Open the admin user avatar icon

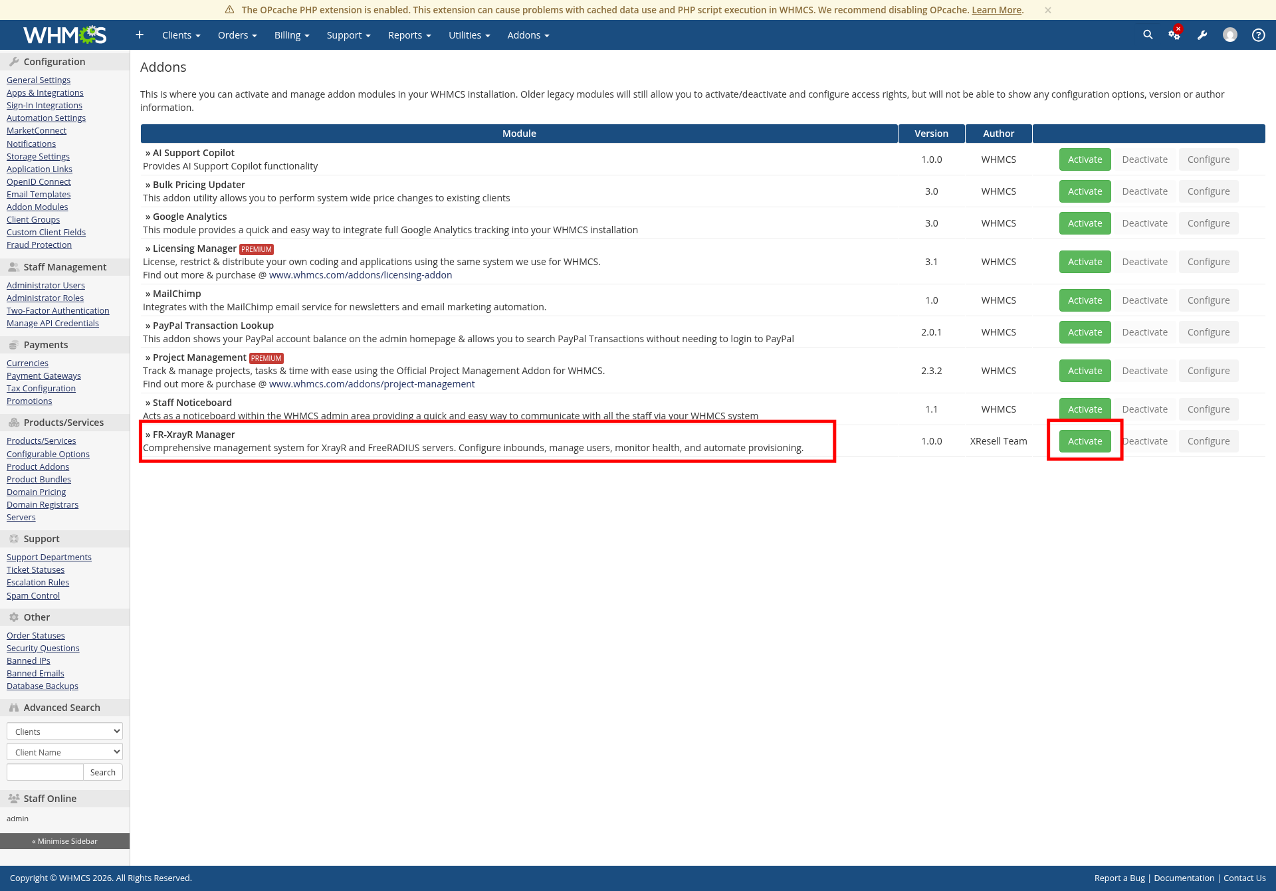[x=1230, y=35]
